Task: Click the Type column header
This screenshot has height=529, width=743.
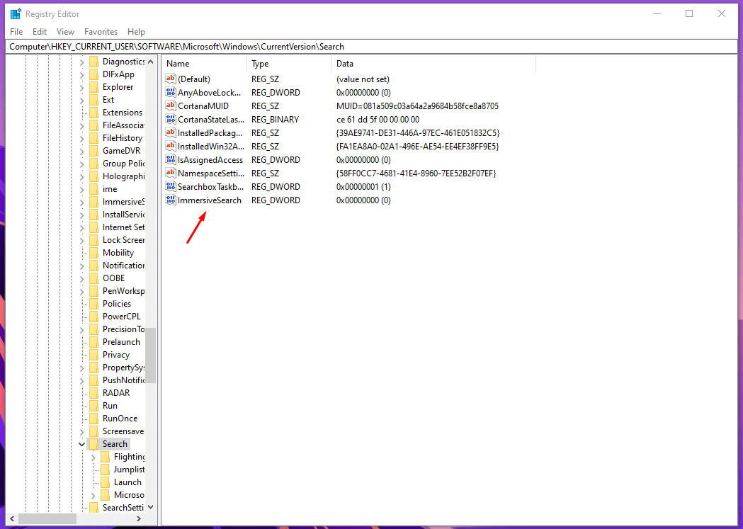Action: 289,64
